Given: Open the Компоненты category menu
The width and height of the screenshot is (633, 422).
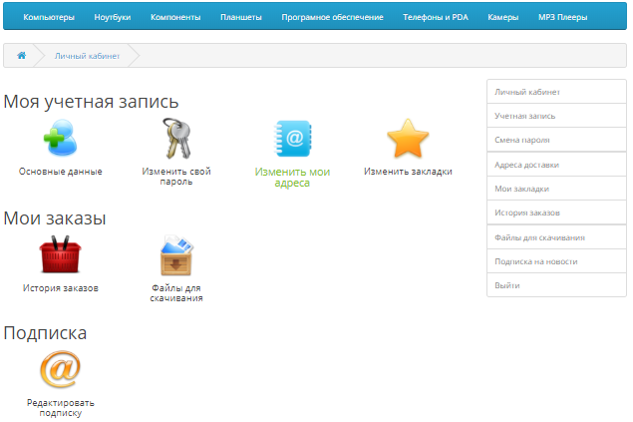Looking at the screenshot, I should 175,17.
